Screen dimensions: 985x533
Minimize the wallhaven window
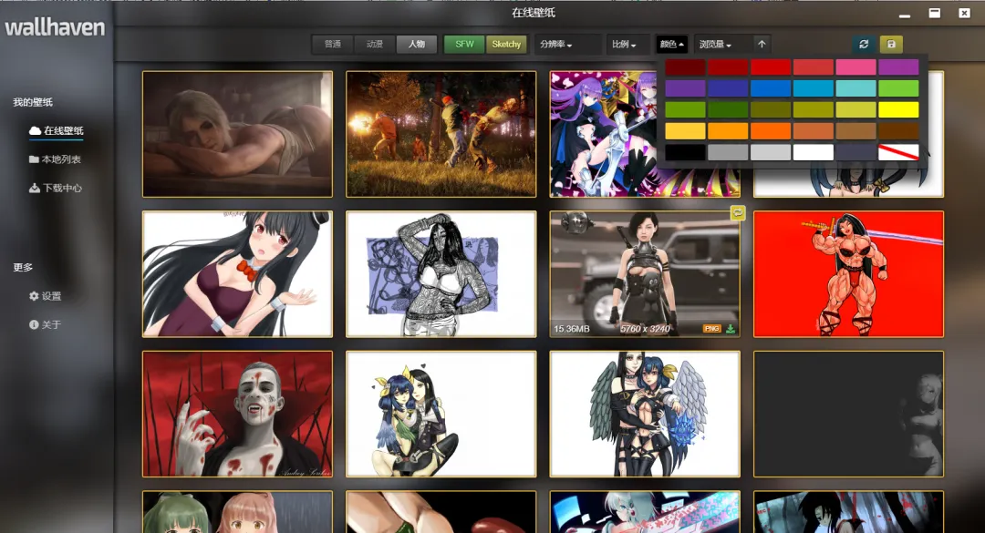click(x=905, y=14)
